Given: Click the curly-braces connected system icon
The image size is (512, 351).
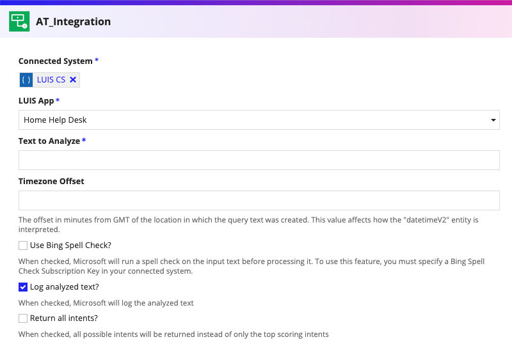Looking at the screenshot, I should click(26, 80).
